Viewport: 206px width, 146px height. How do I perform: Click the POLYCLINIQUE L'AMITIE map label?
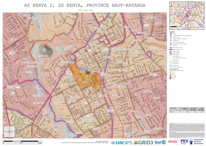pyautogui.click(x=117, y=87)
